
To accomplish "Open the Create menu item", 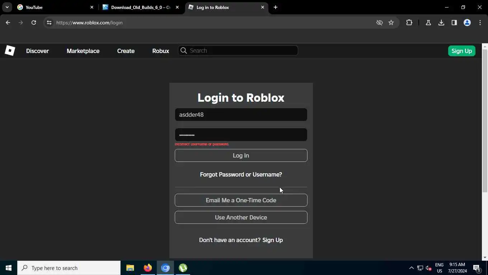I will tap(126, 51).
